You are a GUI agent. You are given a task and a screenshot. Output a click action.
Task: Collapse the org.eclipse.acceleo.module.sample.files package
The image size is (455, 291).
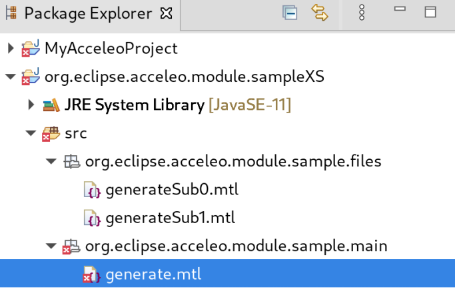51,161
